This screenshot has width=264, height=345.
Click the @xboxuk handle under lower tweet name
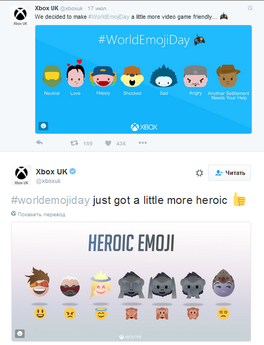point(48,181)
